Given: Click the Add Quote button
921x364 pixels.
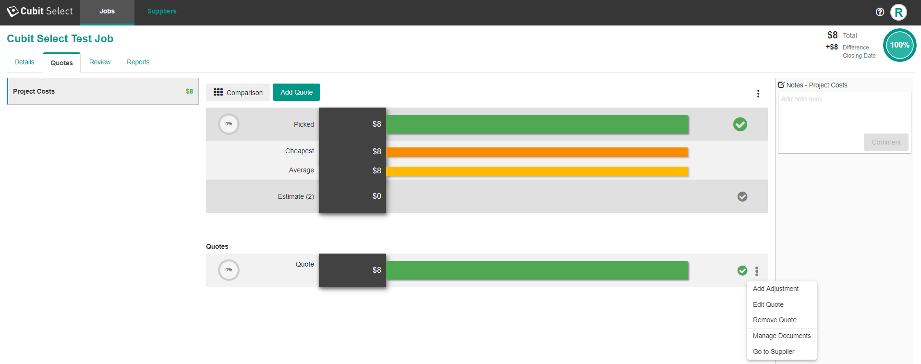Looking at the screenshot, I should click(296, 92).
